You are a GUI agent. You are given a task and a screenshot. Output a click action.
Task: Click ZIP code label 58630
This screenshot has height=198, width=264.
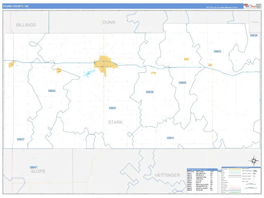tap(150, 92)
